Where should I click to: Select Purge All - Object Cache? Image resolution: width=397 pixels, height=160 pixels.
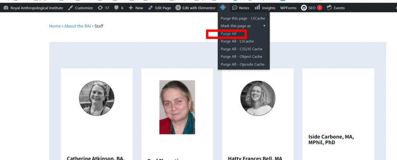click(242, 57)
